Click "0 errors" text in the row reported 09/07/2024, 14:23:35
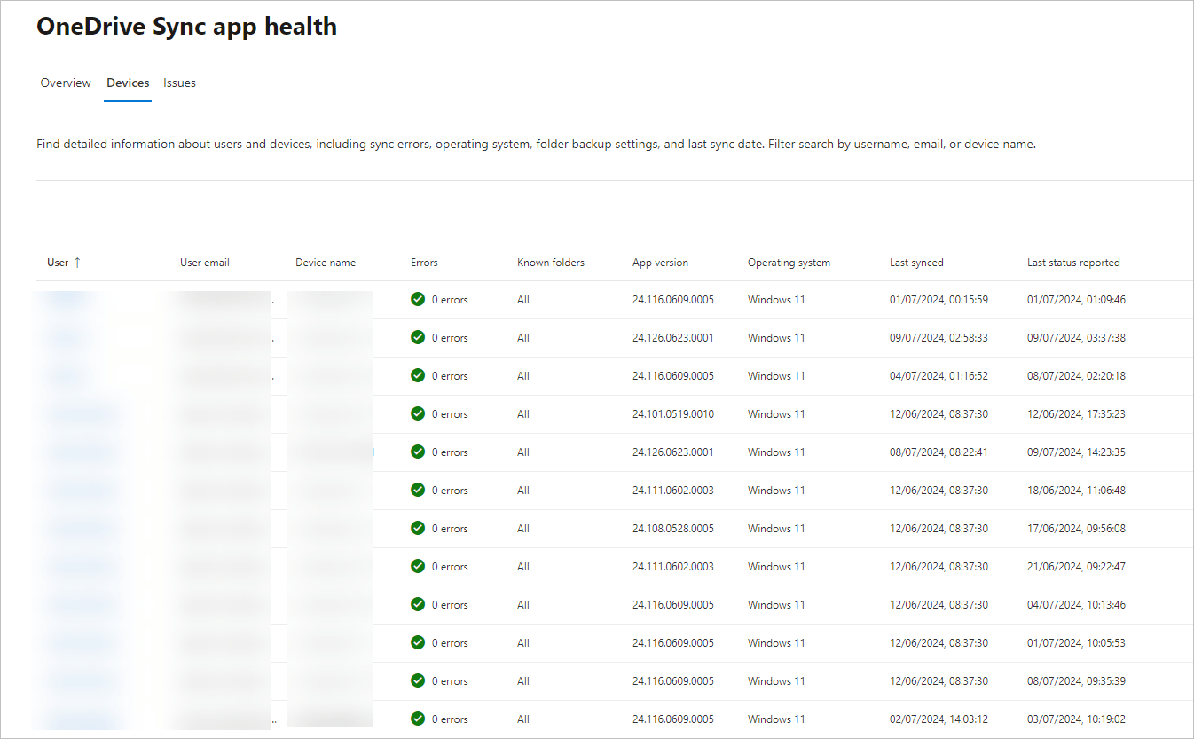 [x=450, y=452]
